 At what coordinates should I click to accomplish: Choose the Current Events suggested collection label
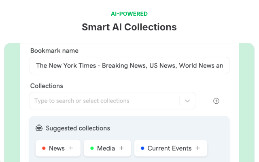(x=169, y=148)
